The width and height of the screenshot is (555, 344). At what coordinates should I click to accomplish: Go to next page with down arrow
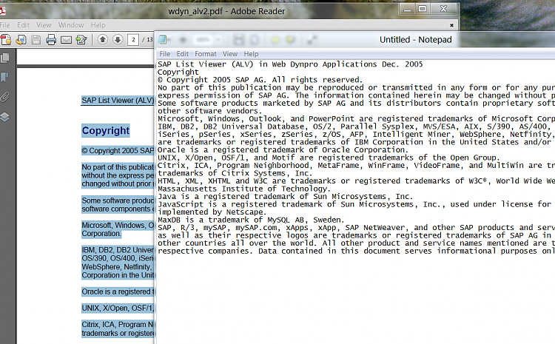[x=118, y=39]
